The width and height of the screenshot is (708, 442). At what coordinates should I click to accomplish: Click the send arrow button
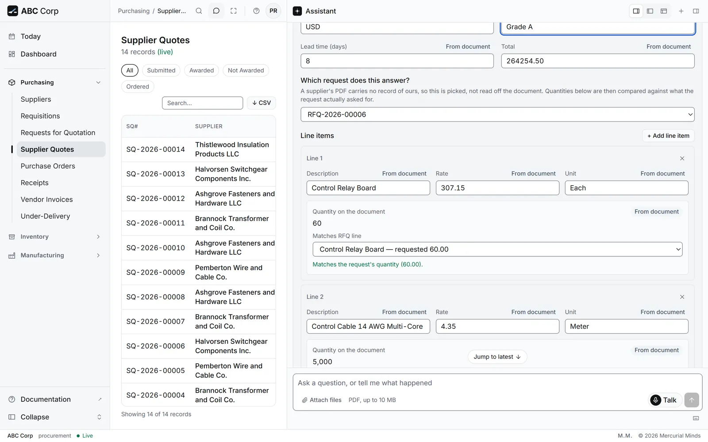[x=692, y=400]
